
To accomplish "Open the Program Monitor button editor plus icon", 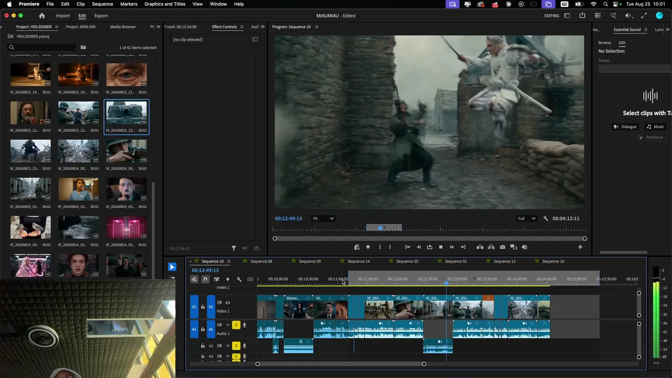I will [x=580, y=247].
